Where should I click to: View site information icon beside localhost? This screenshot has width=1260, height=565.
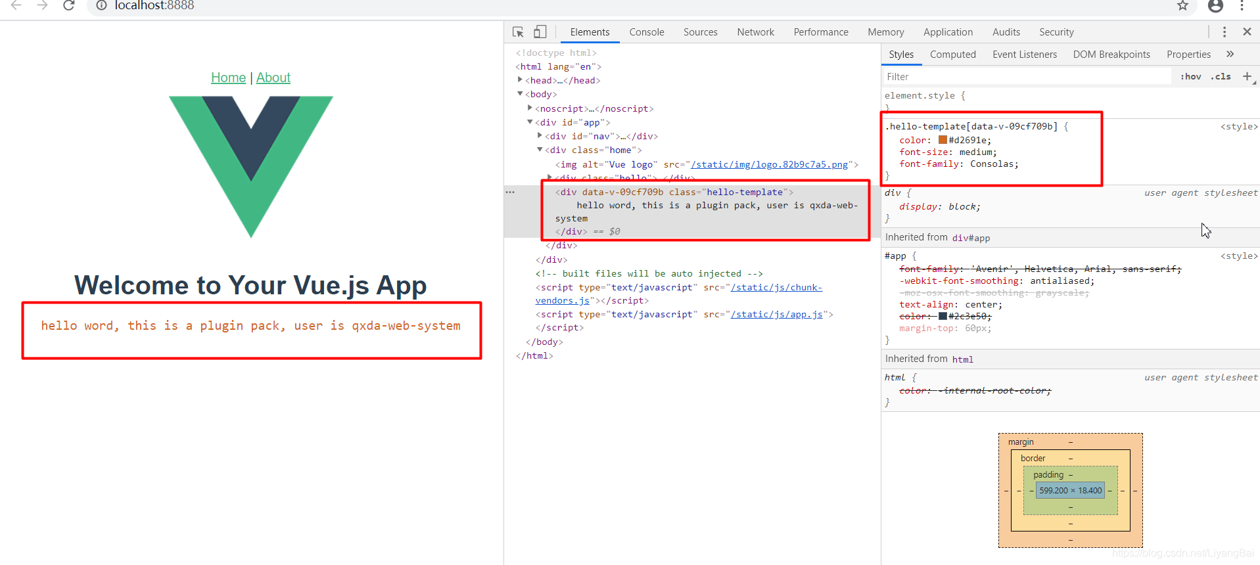click(101, 6)
